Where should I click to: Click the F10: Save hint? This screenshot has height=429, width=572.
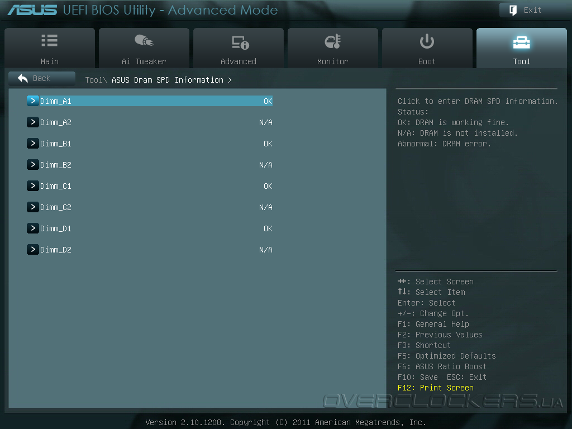click(x=418, y=377)
